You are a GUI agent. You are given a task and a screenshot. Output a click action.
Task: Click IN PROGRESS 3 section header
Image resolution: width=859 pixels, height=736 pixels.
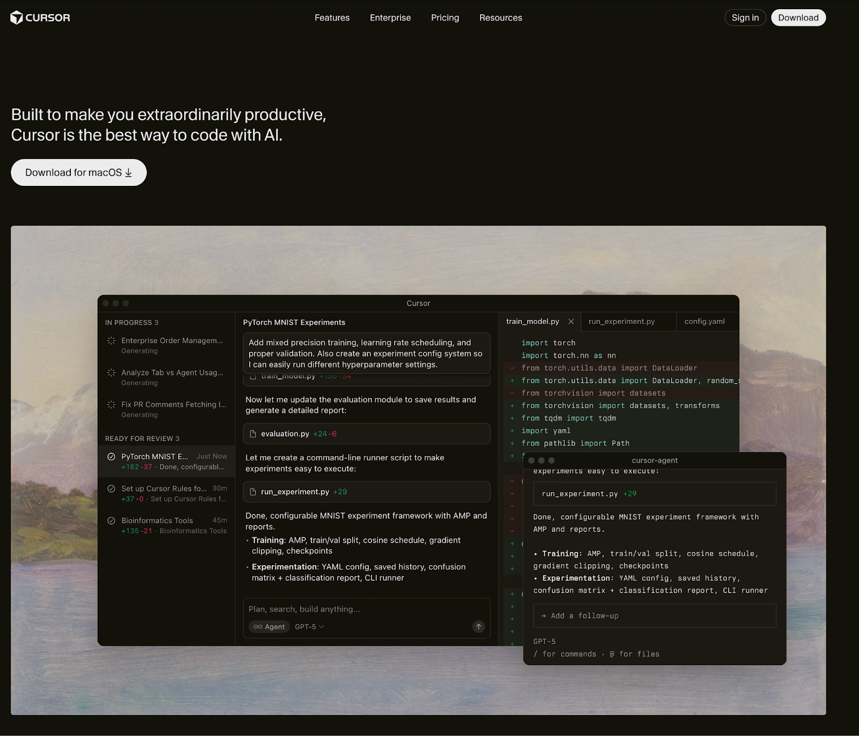click(132, 322)
